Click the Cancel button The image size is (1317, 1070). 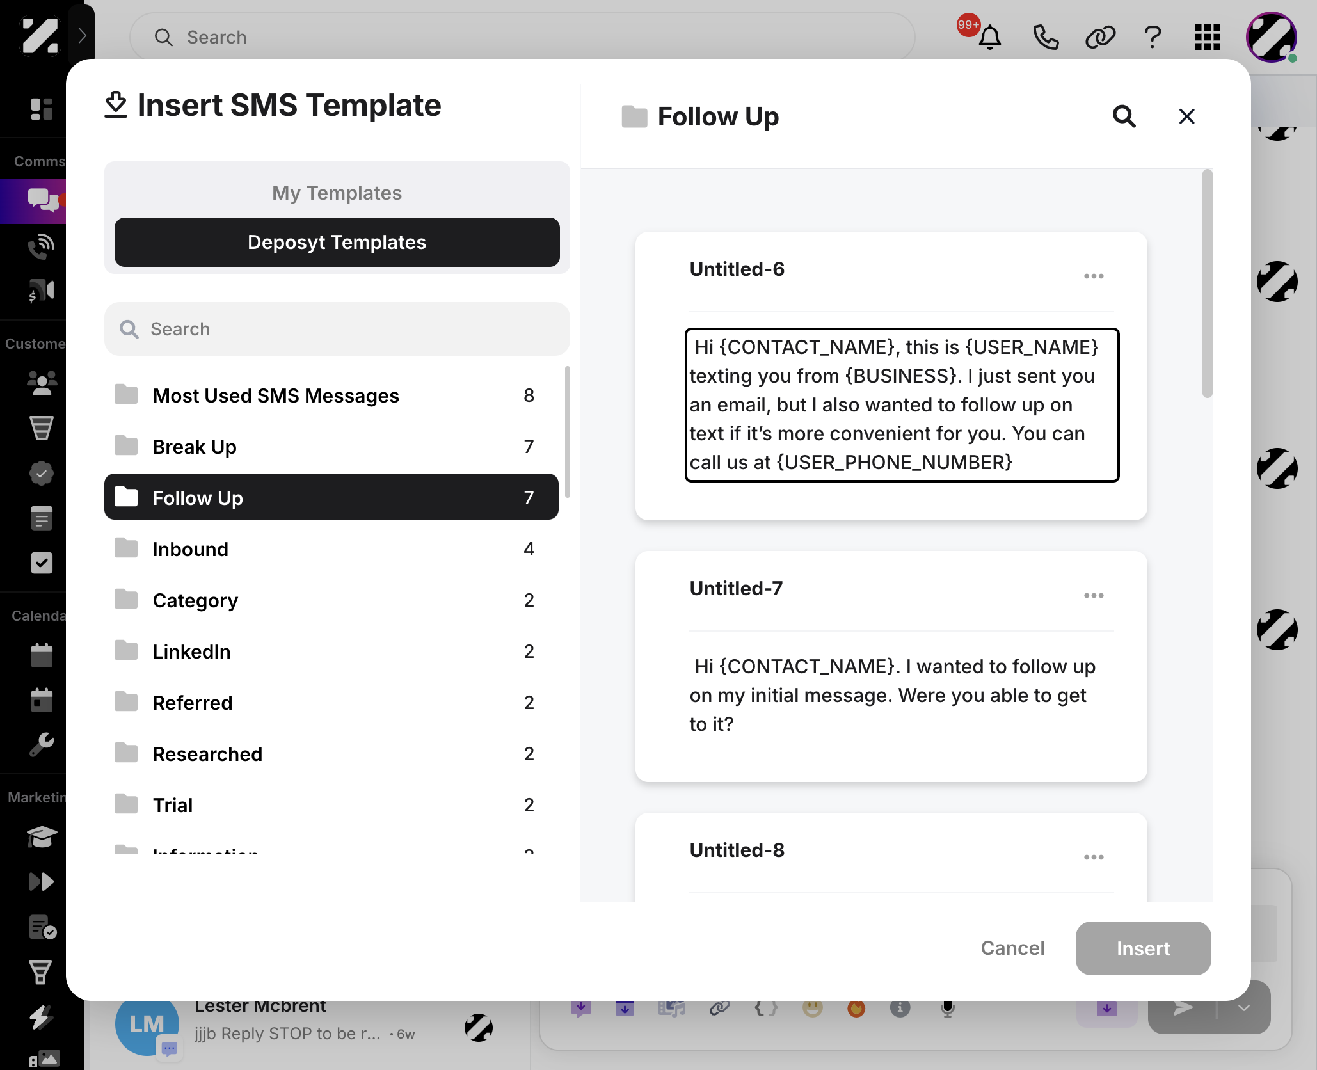point(1012,948)
